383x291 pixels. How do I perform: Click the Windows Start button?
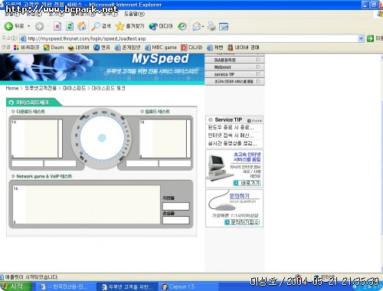click(x=15, y=286)
